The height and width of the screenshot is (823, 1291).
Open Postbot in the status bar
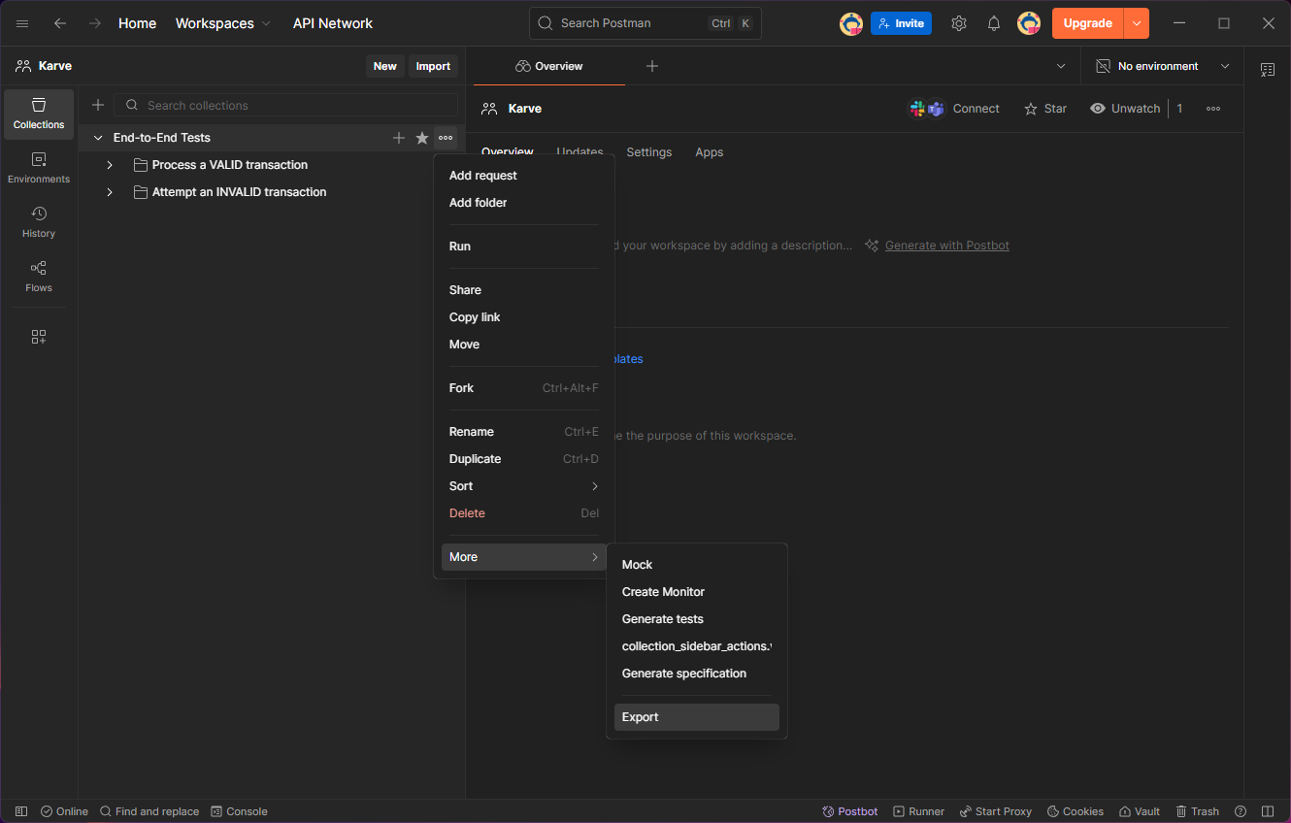850,811
